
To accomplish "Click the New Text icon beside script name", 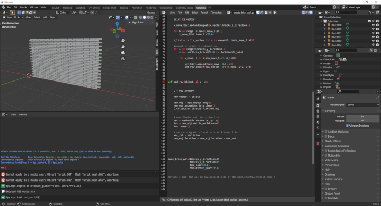I will click(x=262, y=13).
